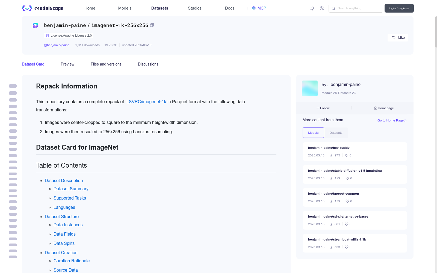The height and width of the screenshot is (273, 437).
Task: Focus the Search anything input field
Action: pos(356,8)
